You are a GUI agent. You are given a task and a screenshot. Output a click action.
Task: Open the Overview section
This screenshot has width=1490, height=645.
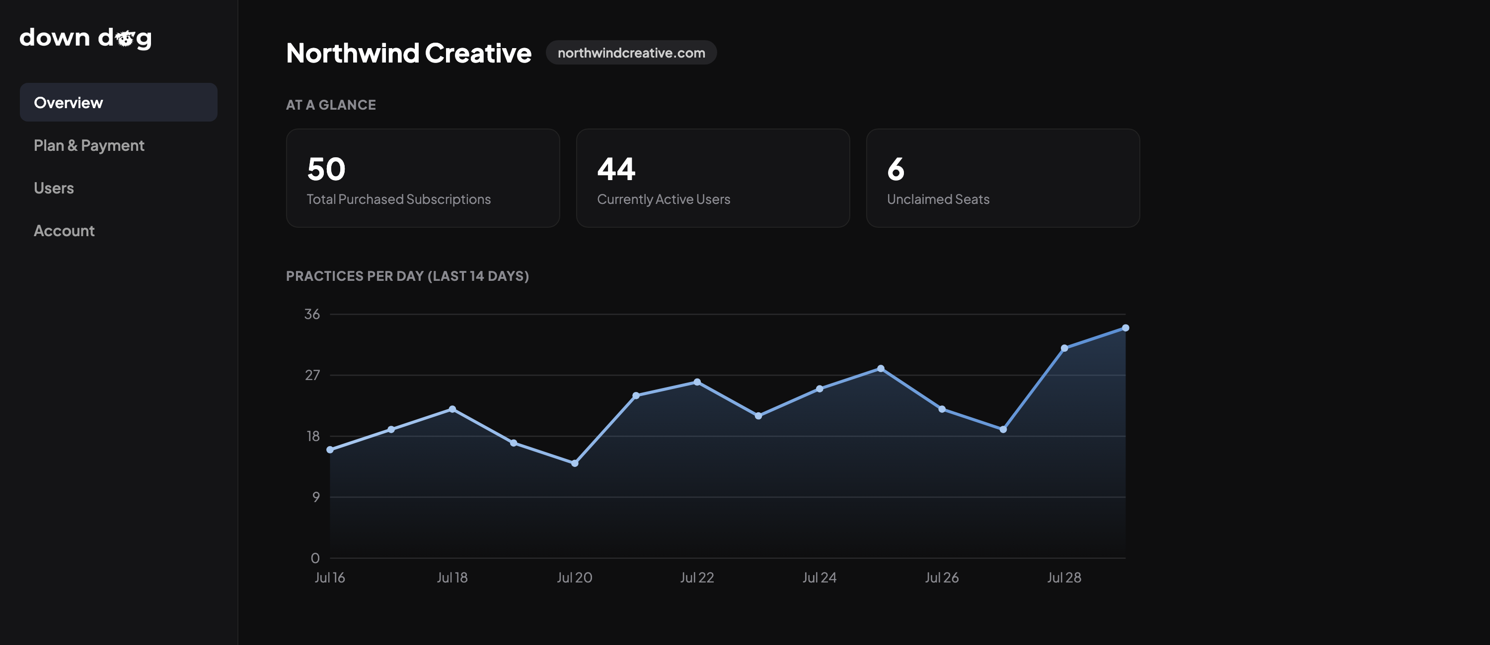click(119, 102)
